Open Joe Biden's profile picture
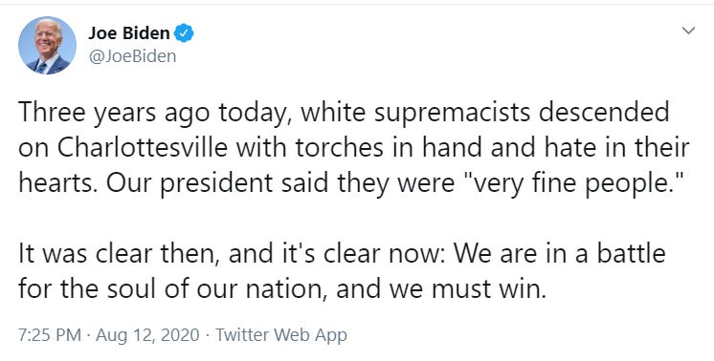Viewport: 714px width, 361px height. tap(47, 46)
